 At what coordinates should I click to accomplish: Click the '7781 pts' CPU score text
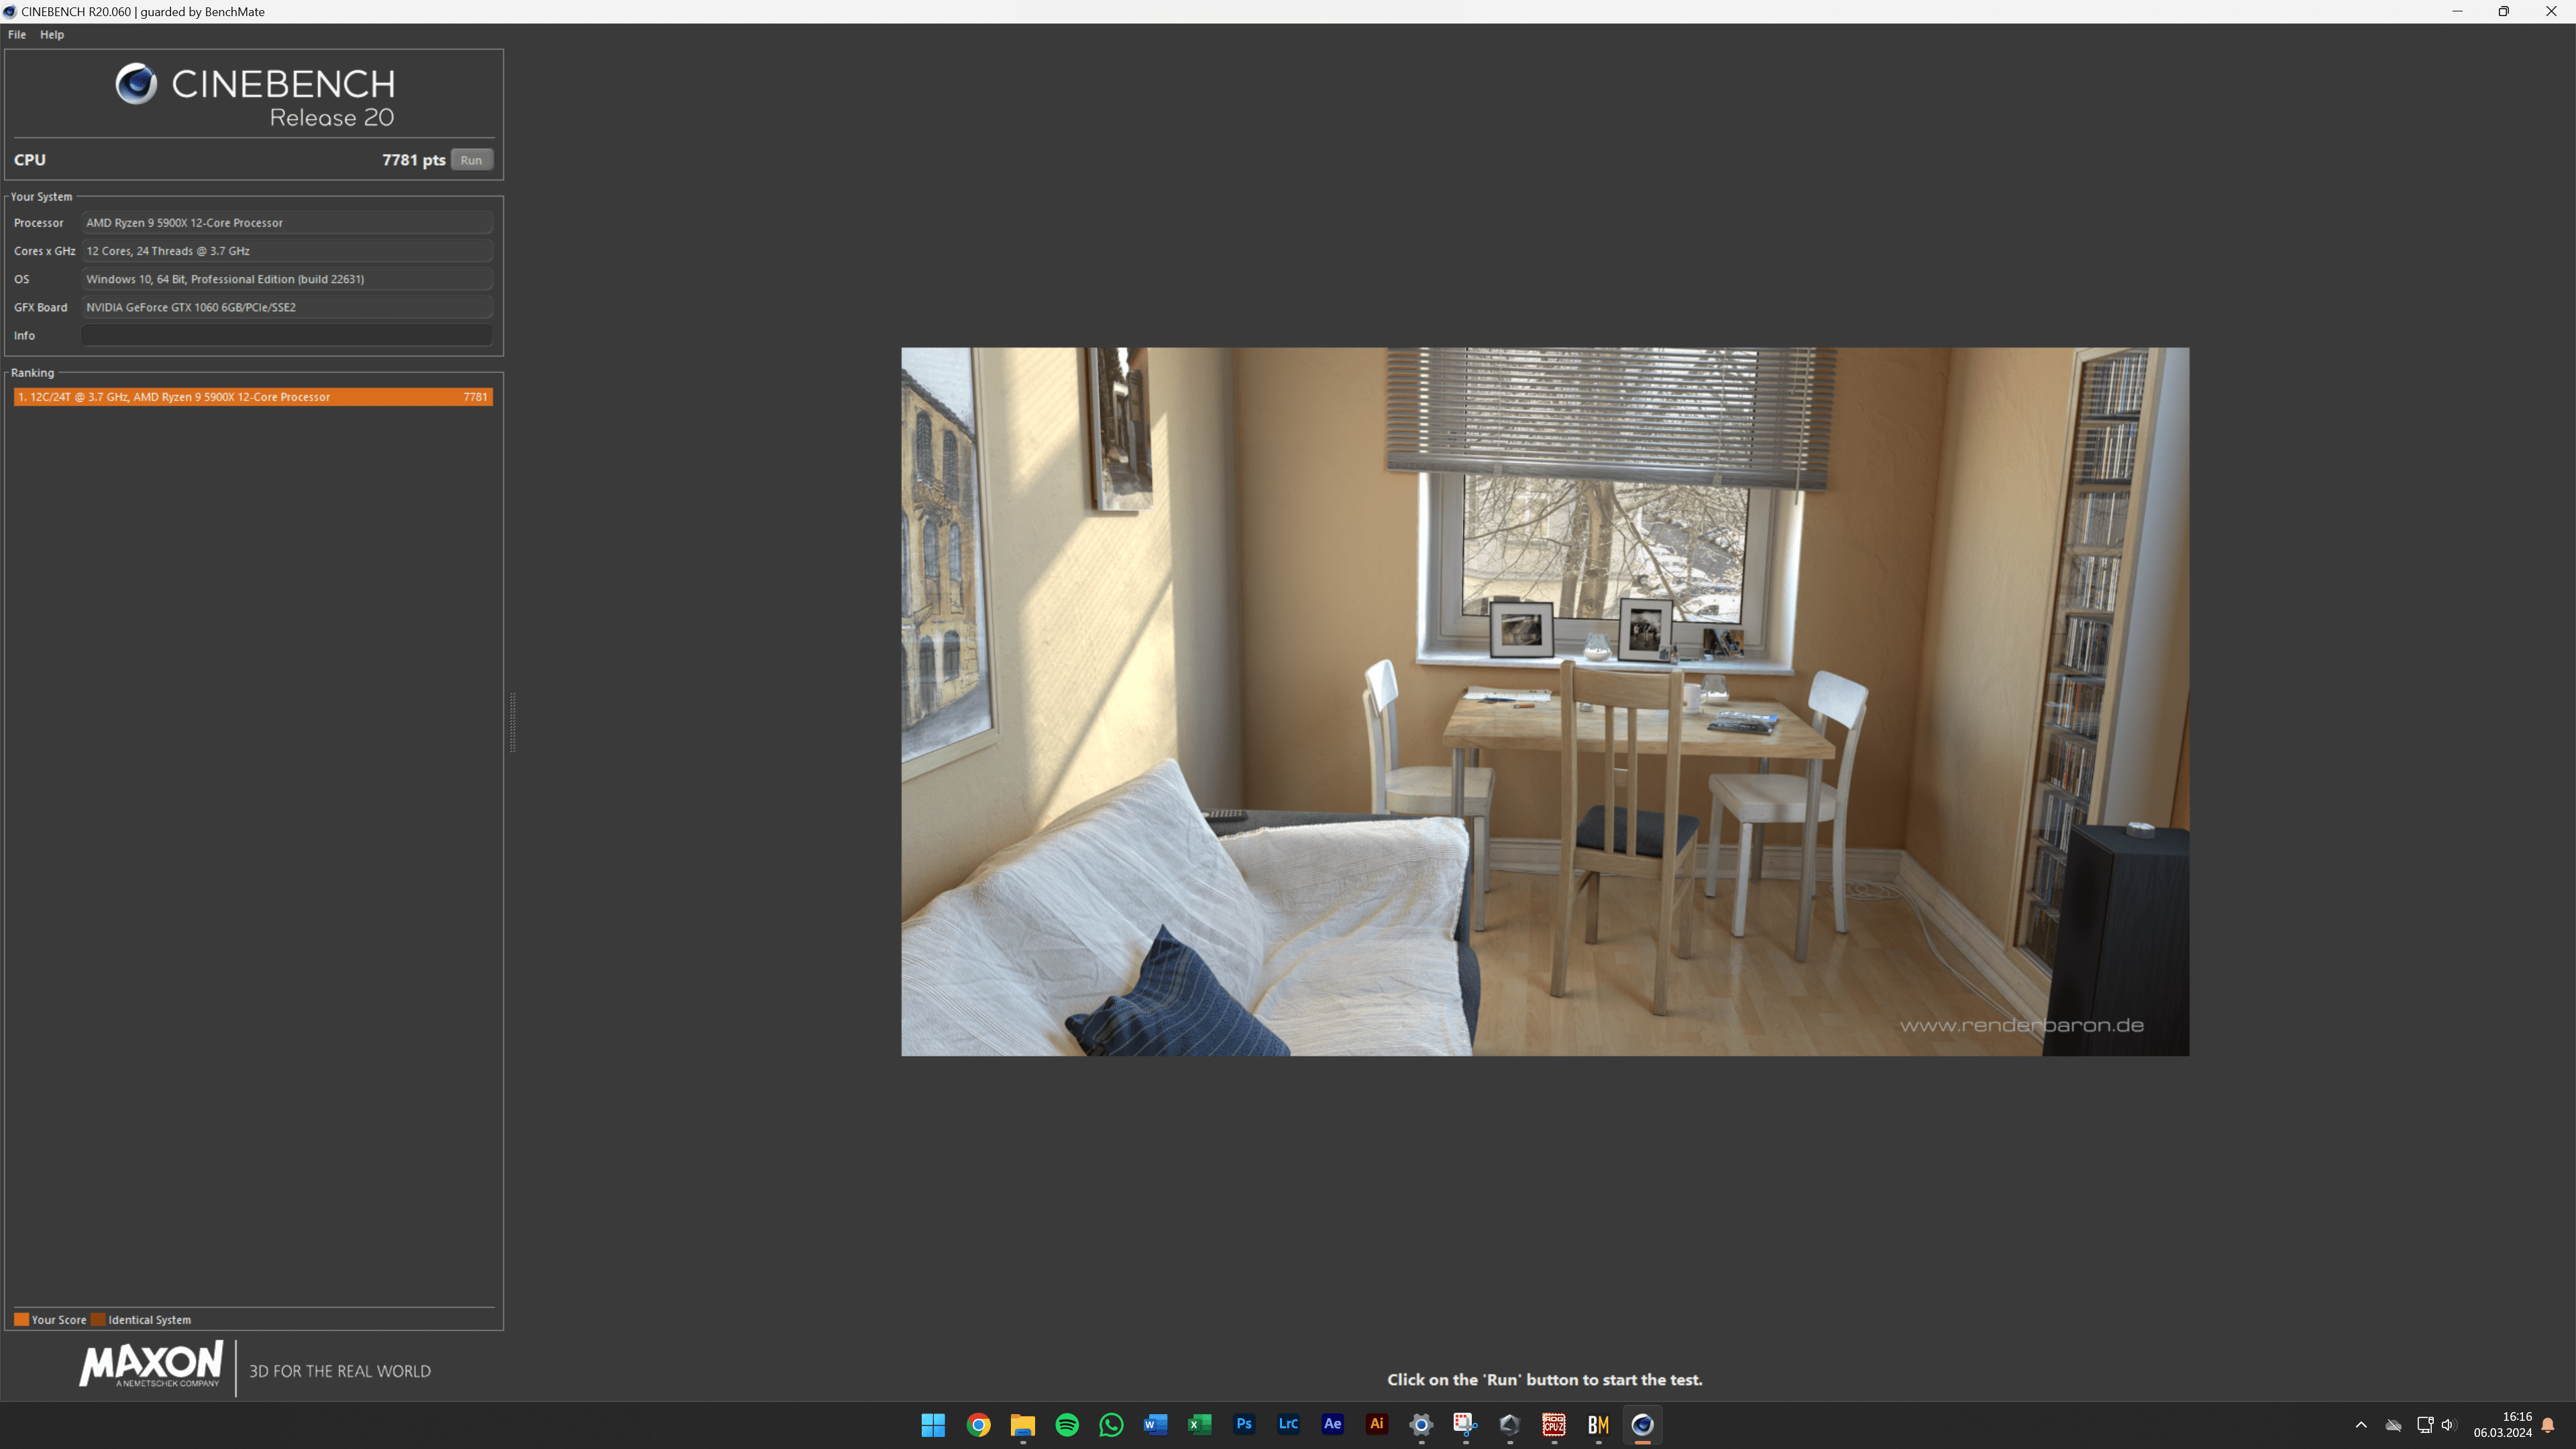tap(414, 160)
